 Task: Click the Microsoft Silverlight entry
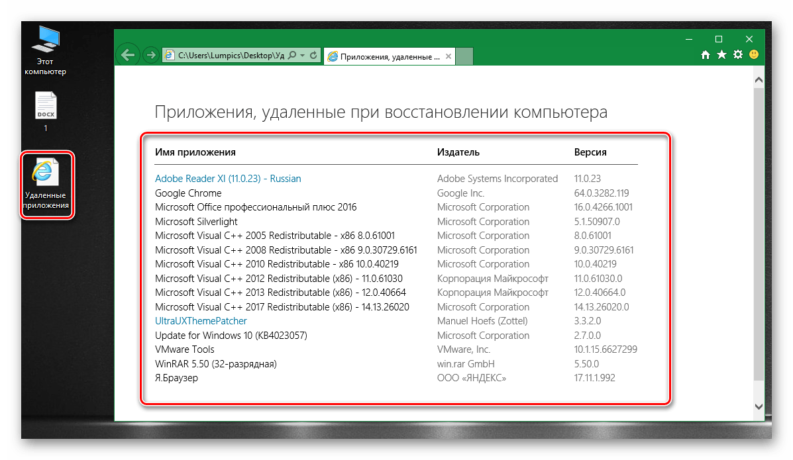(x=196, y=222)
